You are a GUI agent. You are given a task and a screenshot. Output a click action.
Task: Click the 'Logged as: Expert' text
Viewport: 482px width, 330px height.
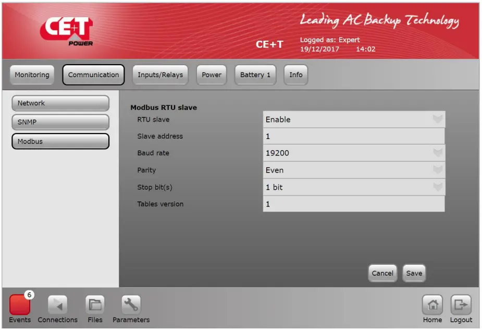tap(330, 40)
